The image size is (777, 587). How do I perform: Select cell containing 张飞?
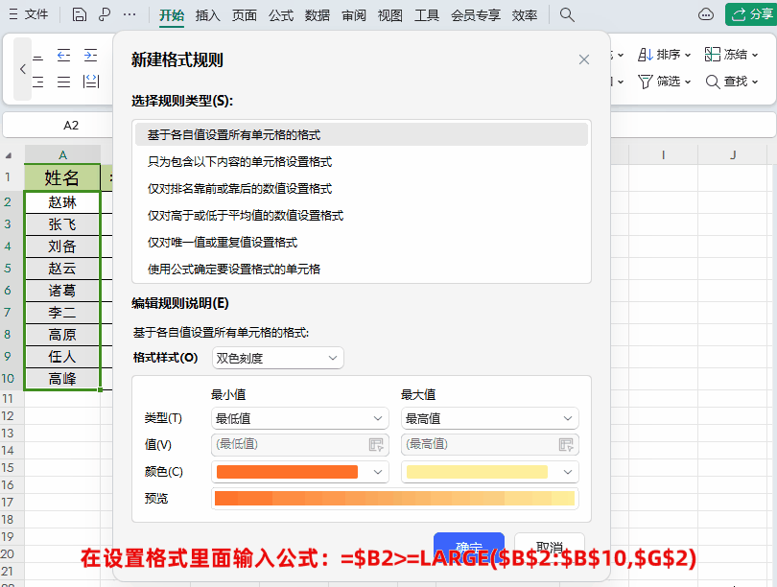(x=62, y=224)
